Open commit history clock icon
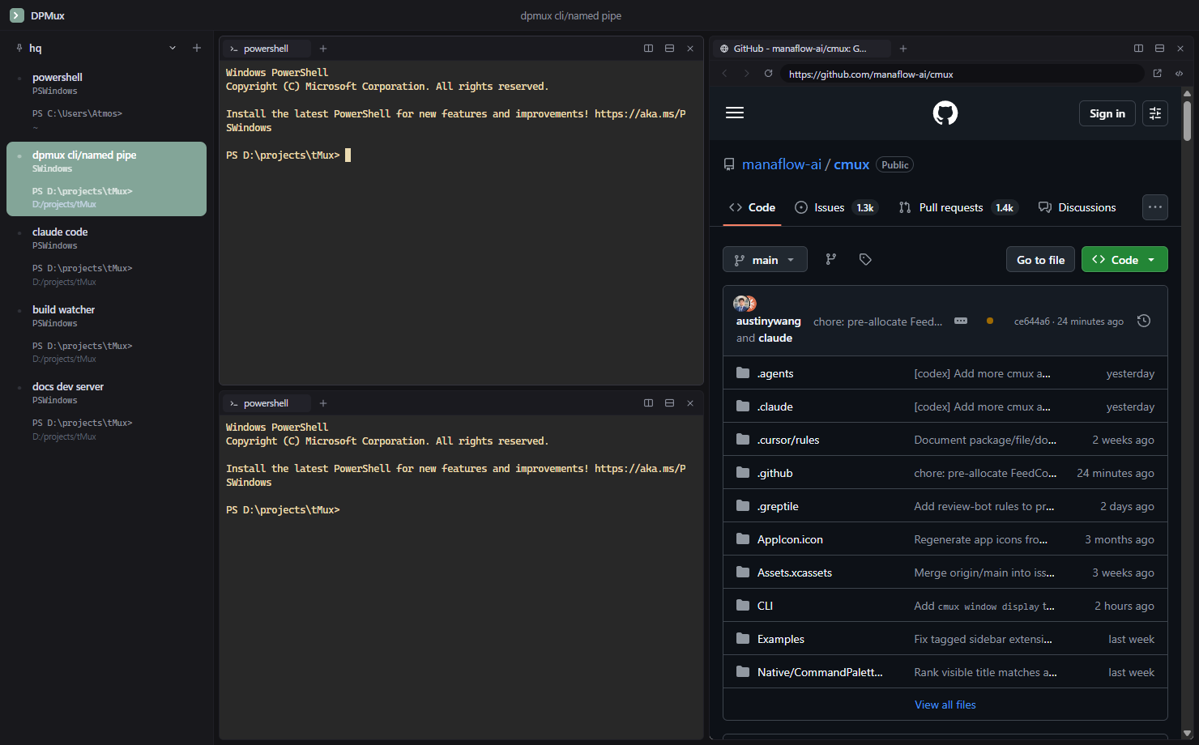Image resolution: width=1199 pixels, height=745 pixels. click(1144, 321)
